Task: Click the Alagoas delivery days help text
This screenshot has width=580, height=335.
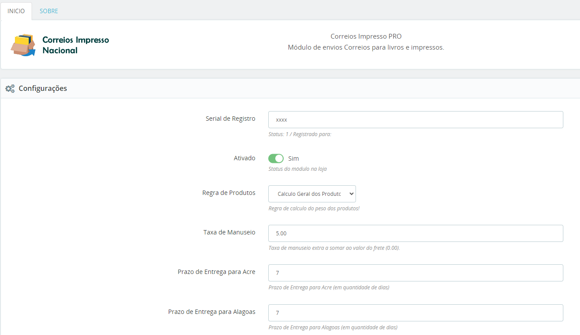Action: pos(333,327)
